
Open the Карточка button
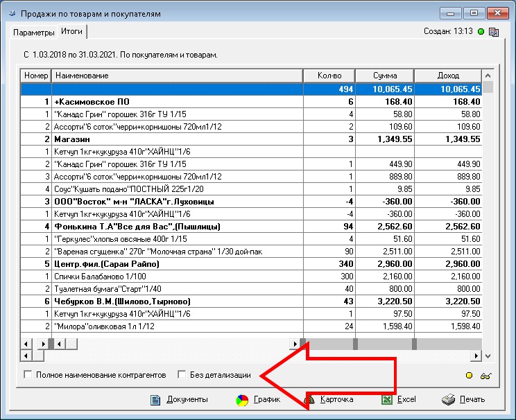click(x=328, y=399)
